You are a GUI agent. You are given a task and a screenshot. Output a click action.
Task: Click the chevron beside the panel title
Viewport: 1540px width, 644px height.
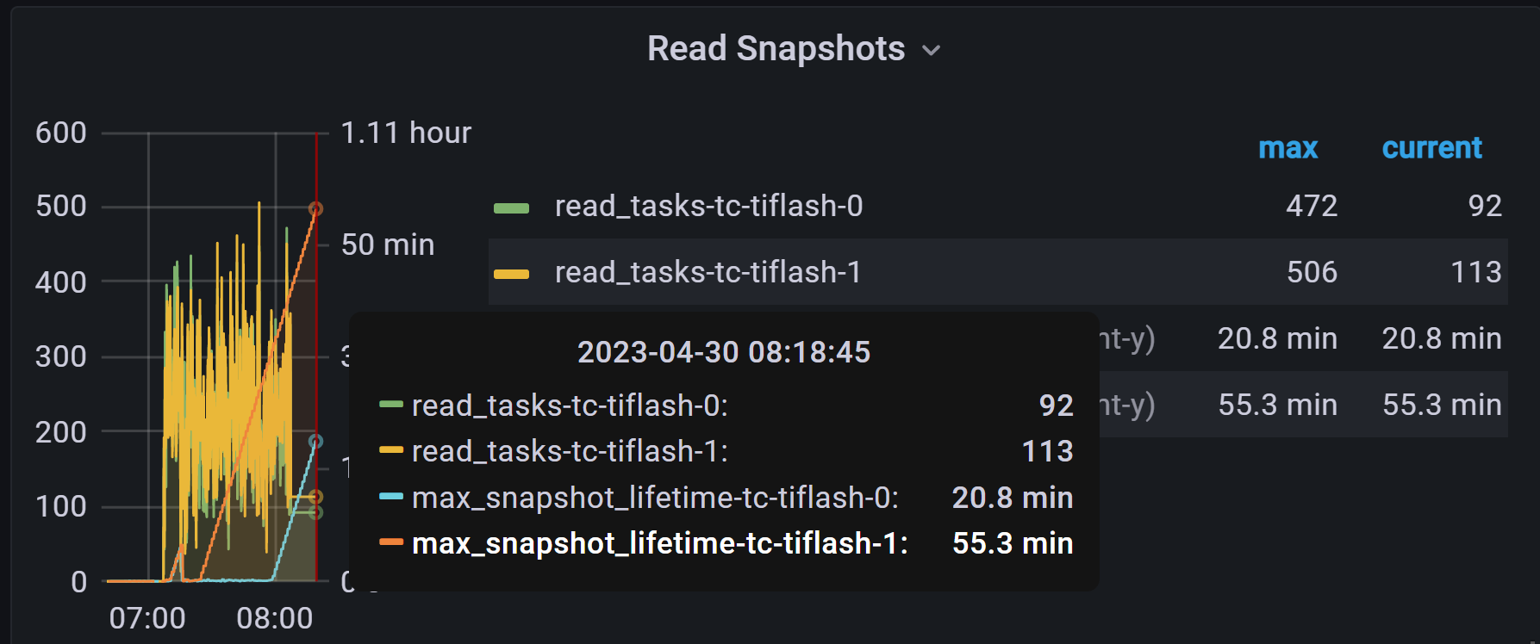(932, 50)
